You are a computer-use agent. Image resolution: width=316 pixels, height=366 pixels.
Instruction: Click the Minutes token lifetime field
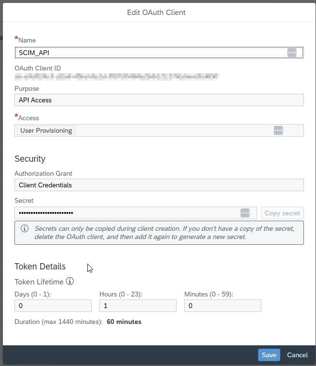point(223,306)
